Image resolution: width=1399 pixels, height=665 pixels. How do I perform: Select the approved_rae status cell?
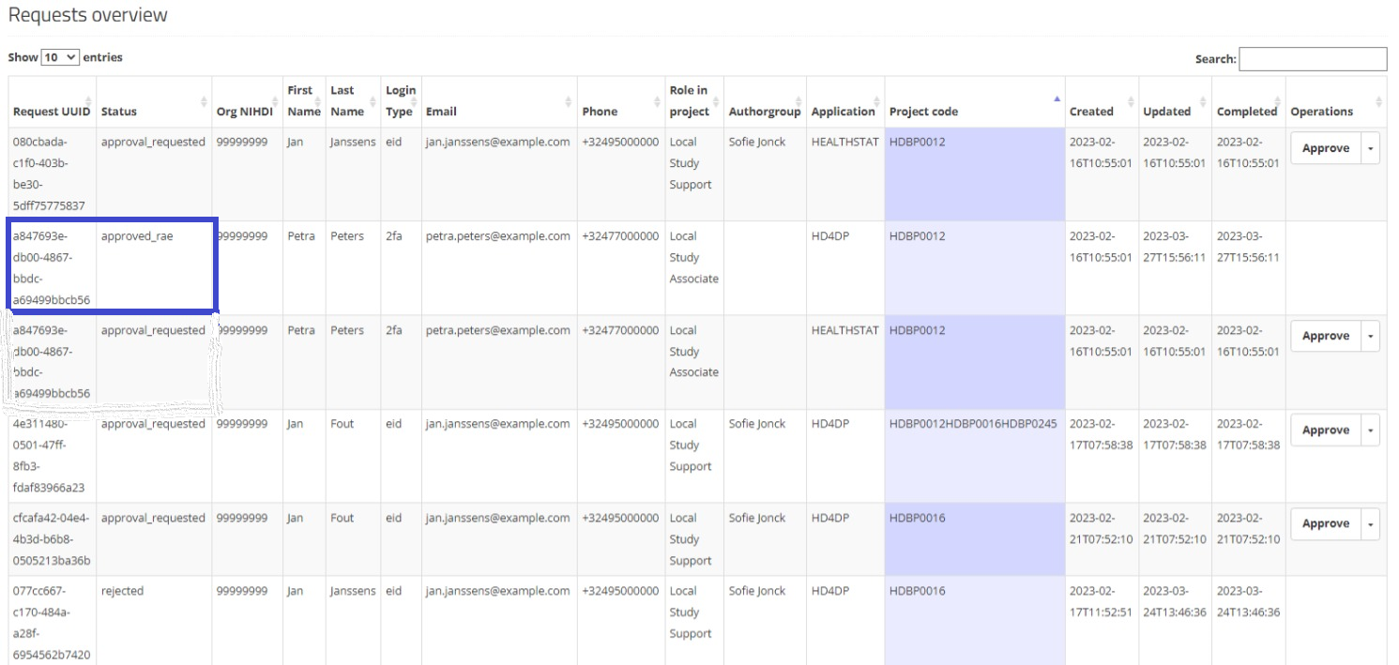coord(137,236)
